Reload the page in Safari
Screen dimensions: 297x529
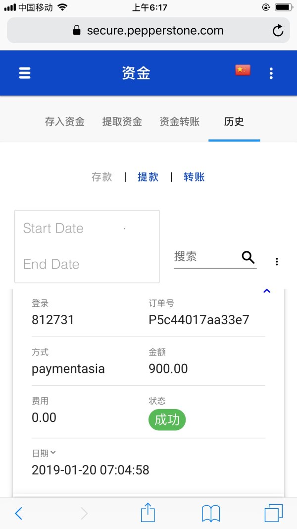278,31
